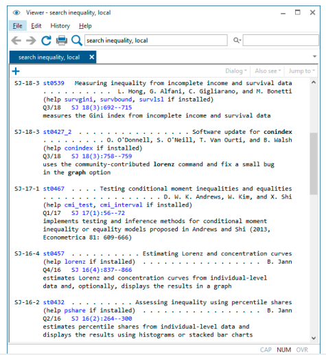Click the magnifier search icon in toolbar
This screenshot has width=326, height=355.
tap(77, 41)
